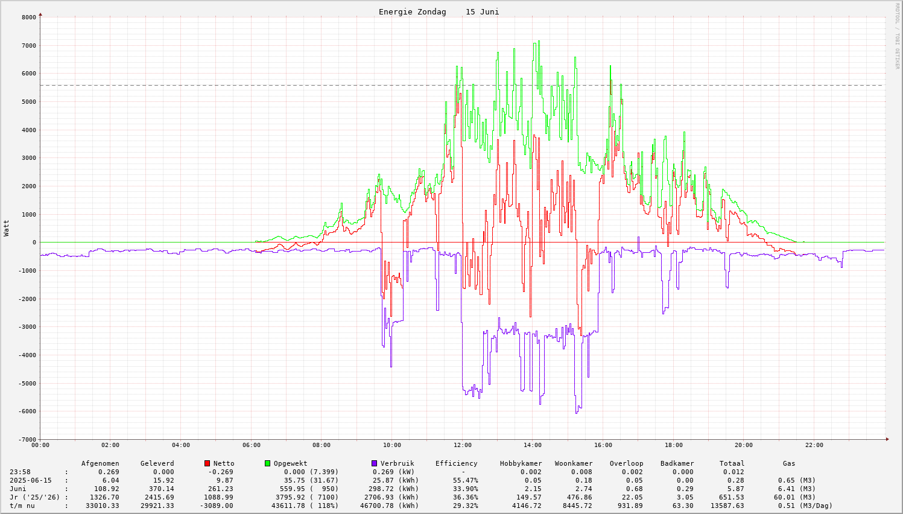This screenshot has width=903, height=514.
Task: Click the Geleverd column header
Action: (x=157, y=463)
